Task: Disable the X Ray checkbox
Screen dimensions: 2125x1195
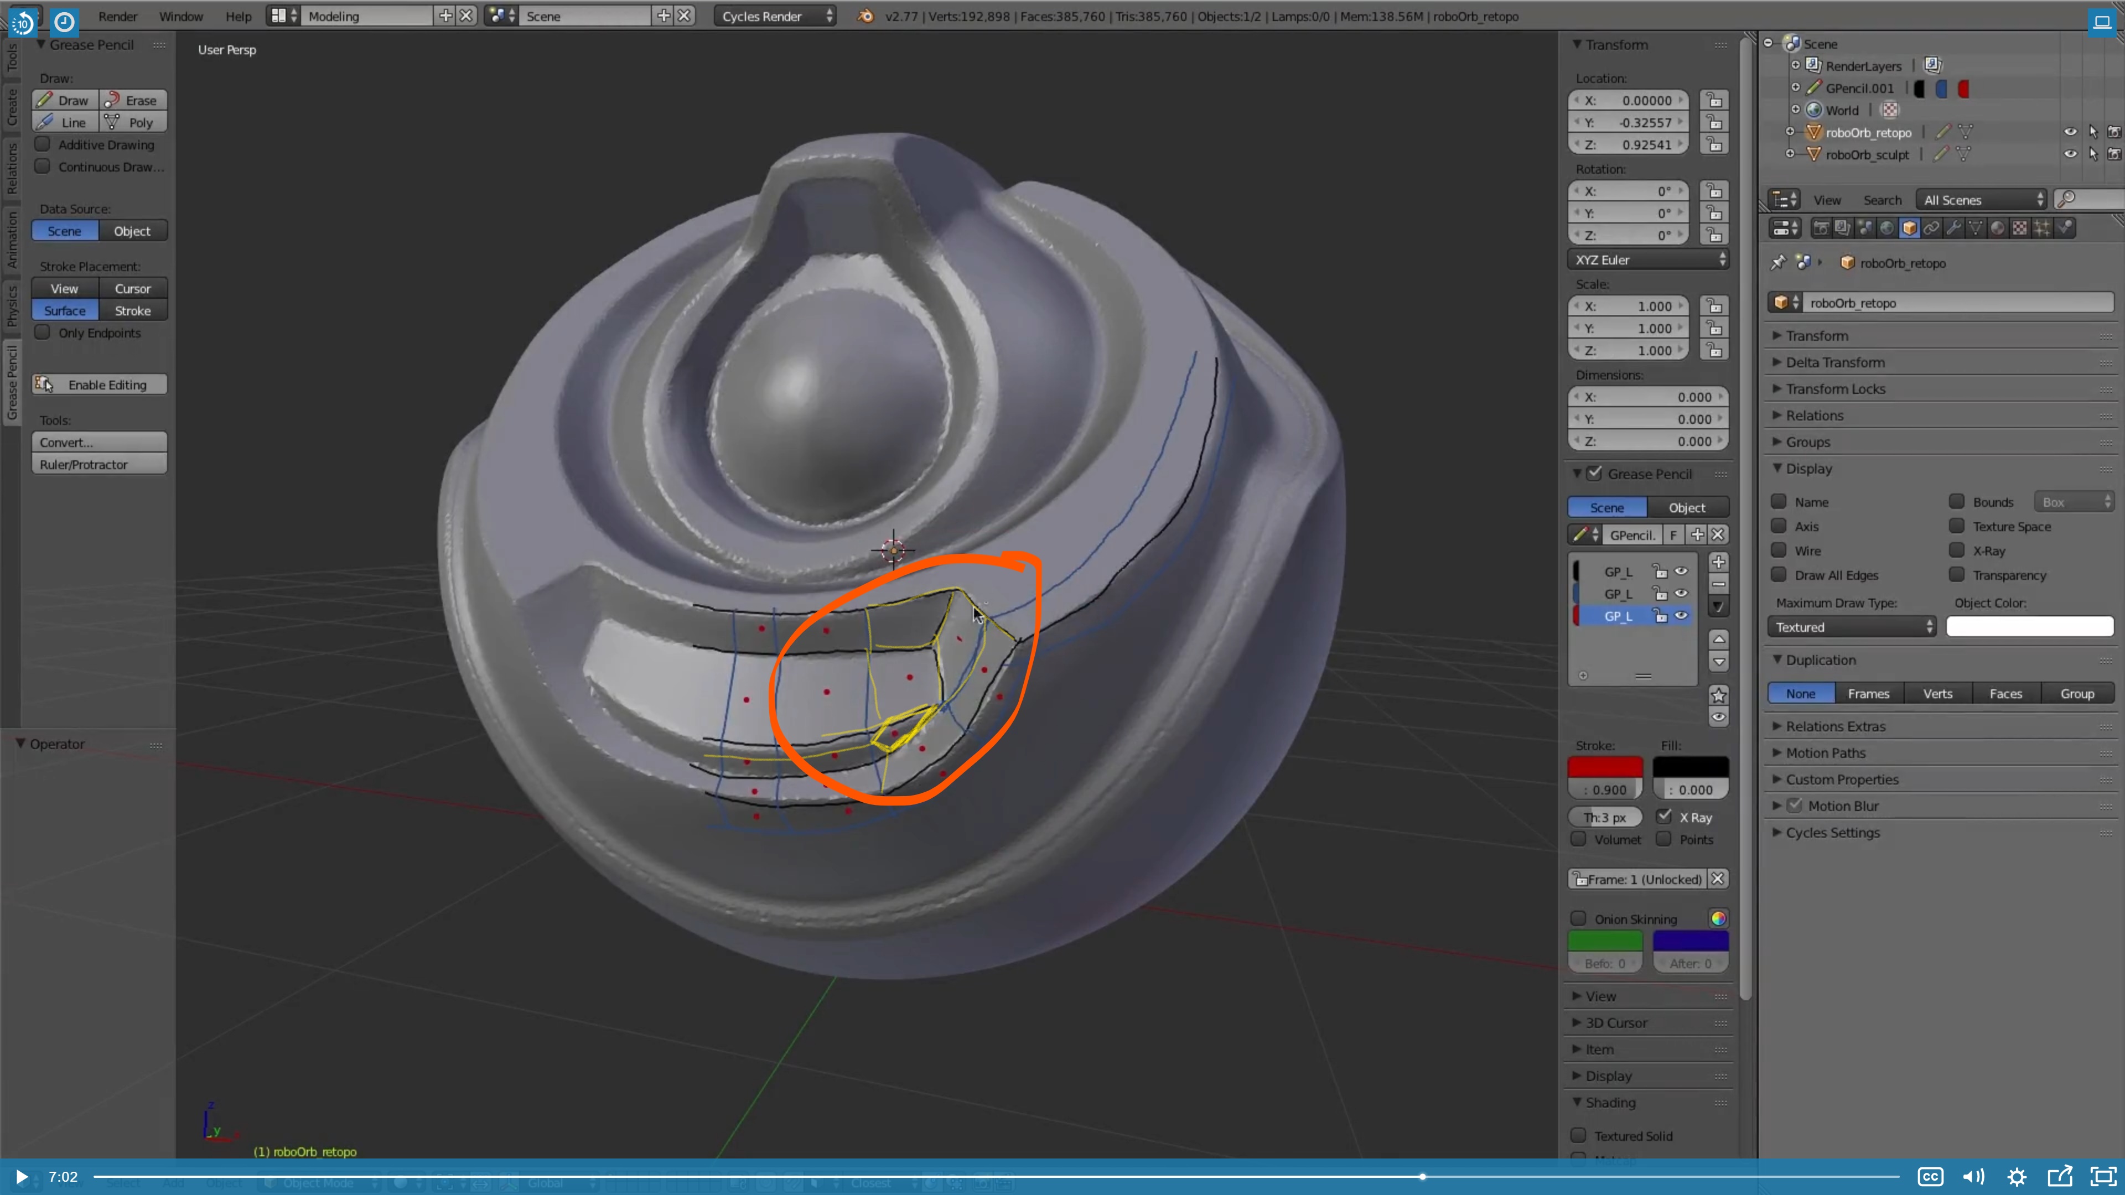Action: (1664, 817)
